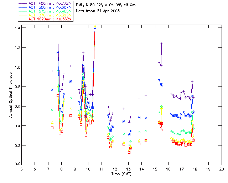Screen dimensions: 228x183
Task: Click the x-axis tick label 5
Action: coord(21,169)
